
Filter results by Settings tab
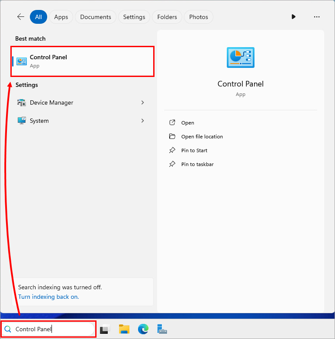click(x=134, y=17)
